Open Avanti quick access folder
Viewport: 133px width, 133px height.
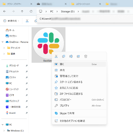point(11,113)
